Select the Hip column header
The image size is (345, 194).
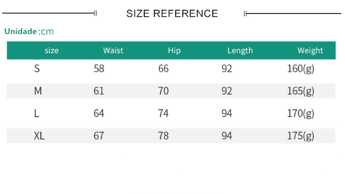tap(174, 51)
